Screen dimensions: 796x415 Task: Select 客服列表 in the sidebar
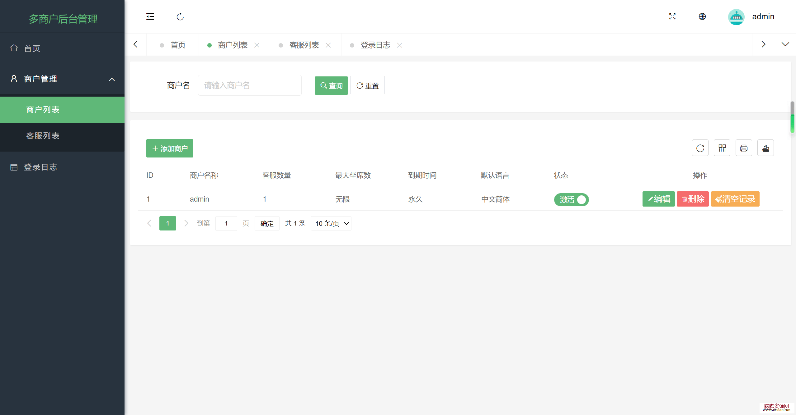tap(62, 136)
